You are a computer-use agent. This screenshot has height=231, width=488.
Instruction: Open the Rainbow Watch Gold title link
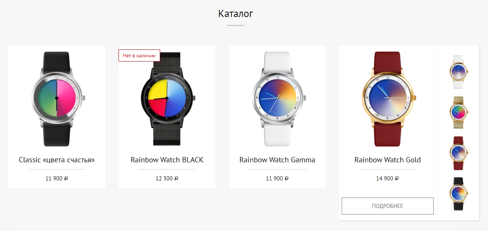coord(387,160)
